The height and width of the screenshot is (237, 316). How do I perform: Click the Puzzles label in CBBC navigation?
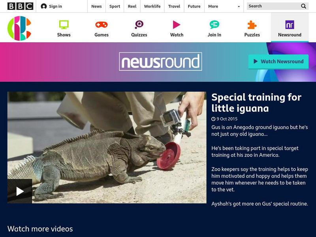(x=252, y=35)
